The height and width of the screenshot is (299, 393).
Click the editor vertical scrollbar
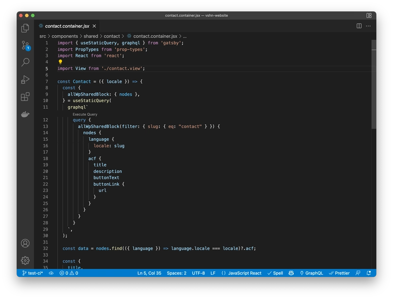[374, 84]
